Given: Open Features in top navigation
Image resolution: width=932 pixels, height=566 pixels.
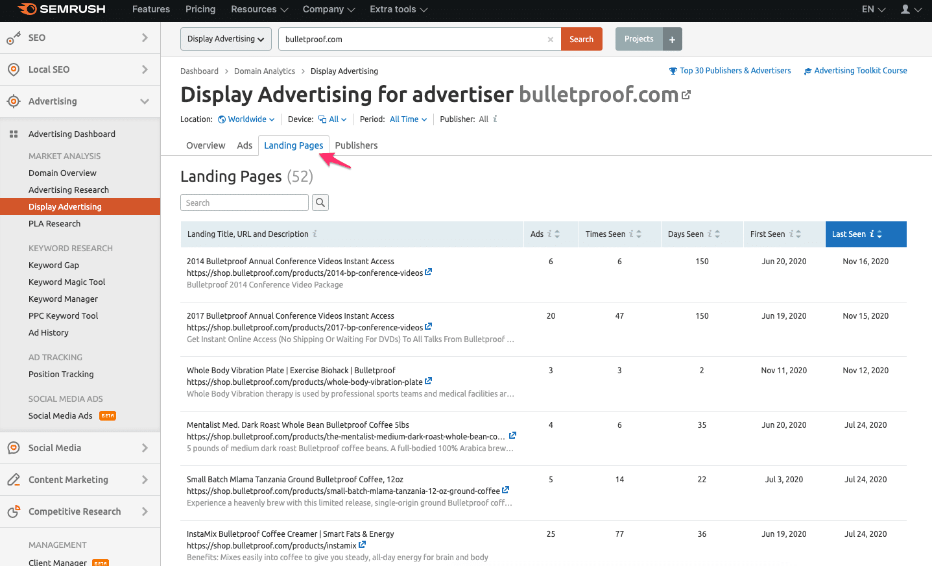Looking at the screenshot, I should click(151, 9).
